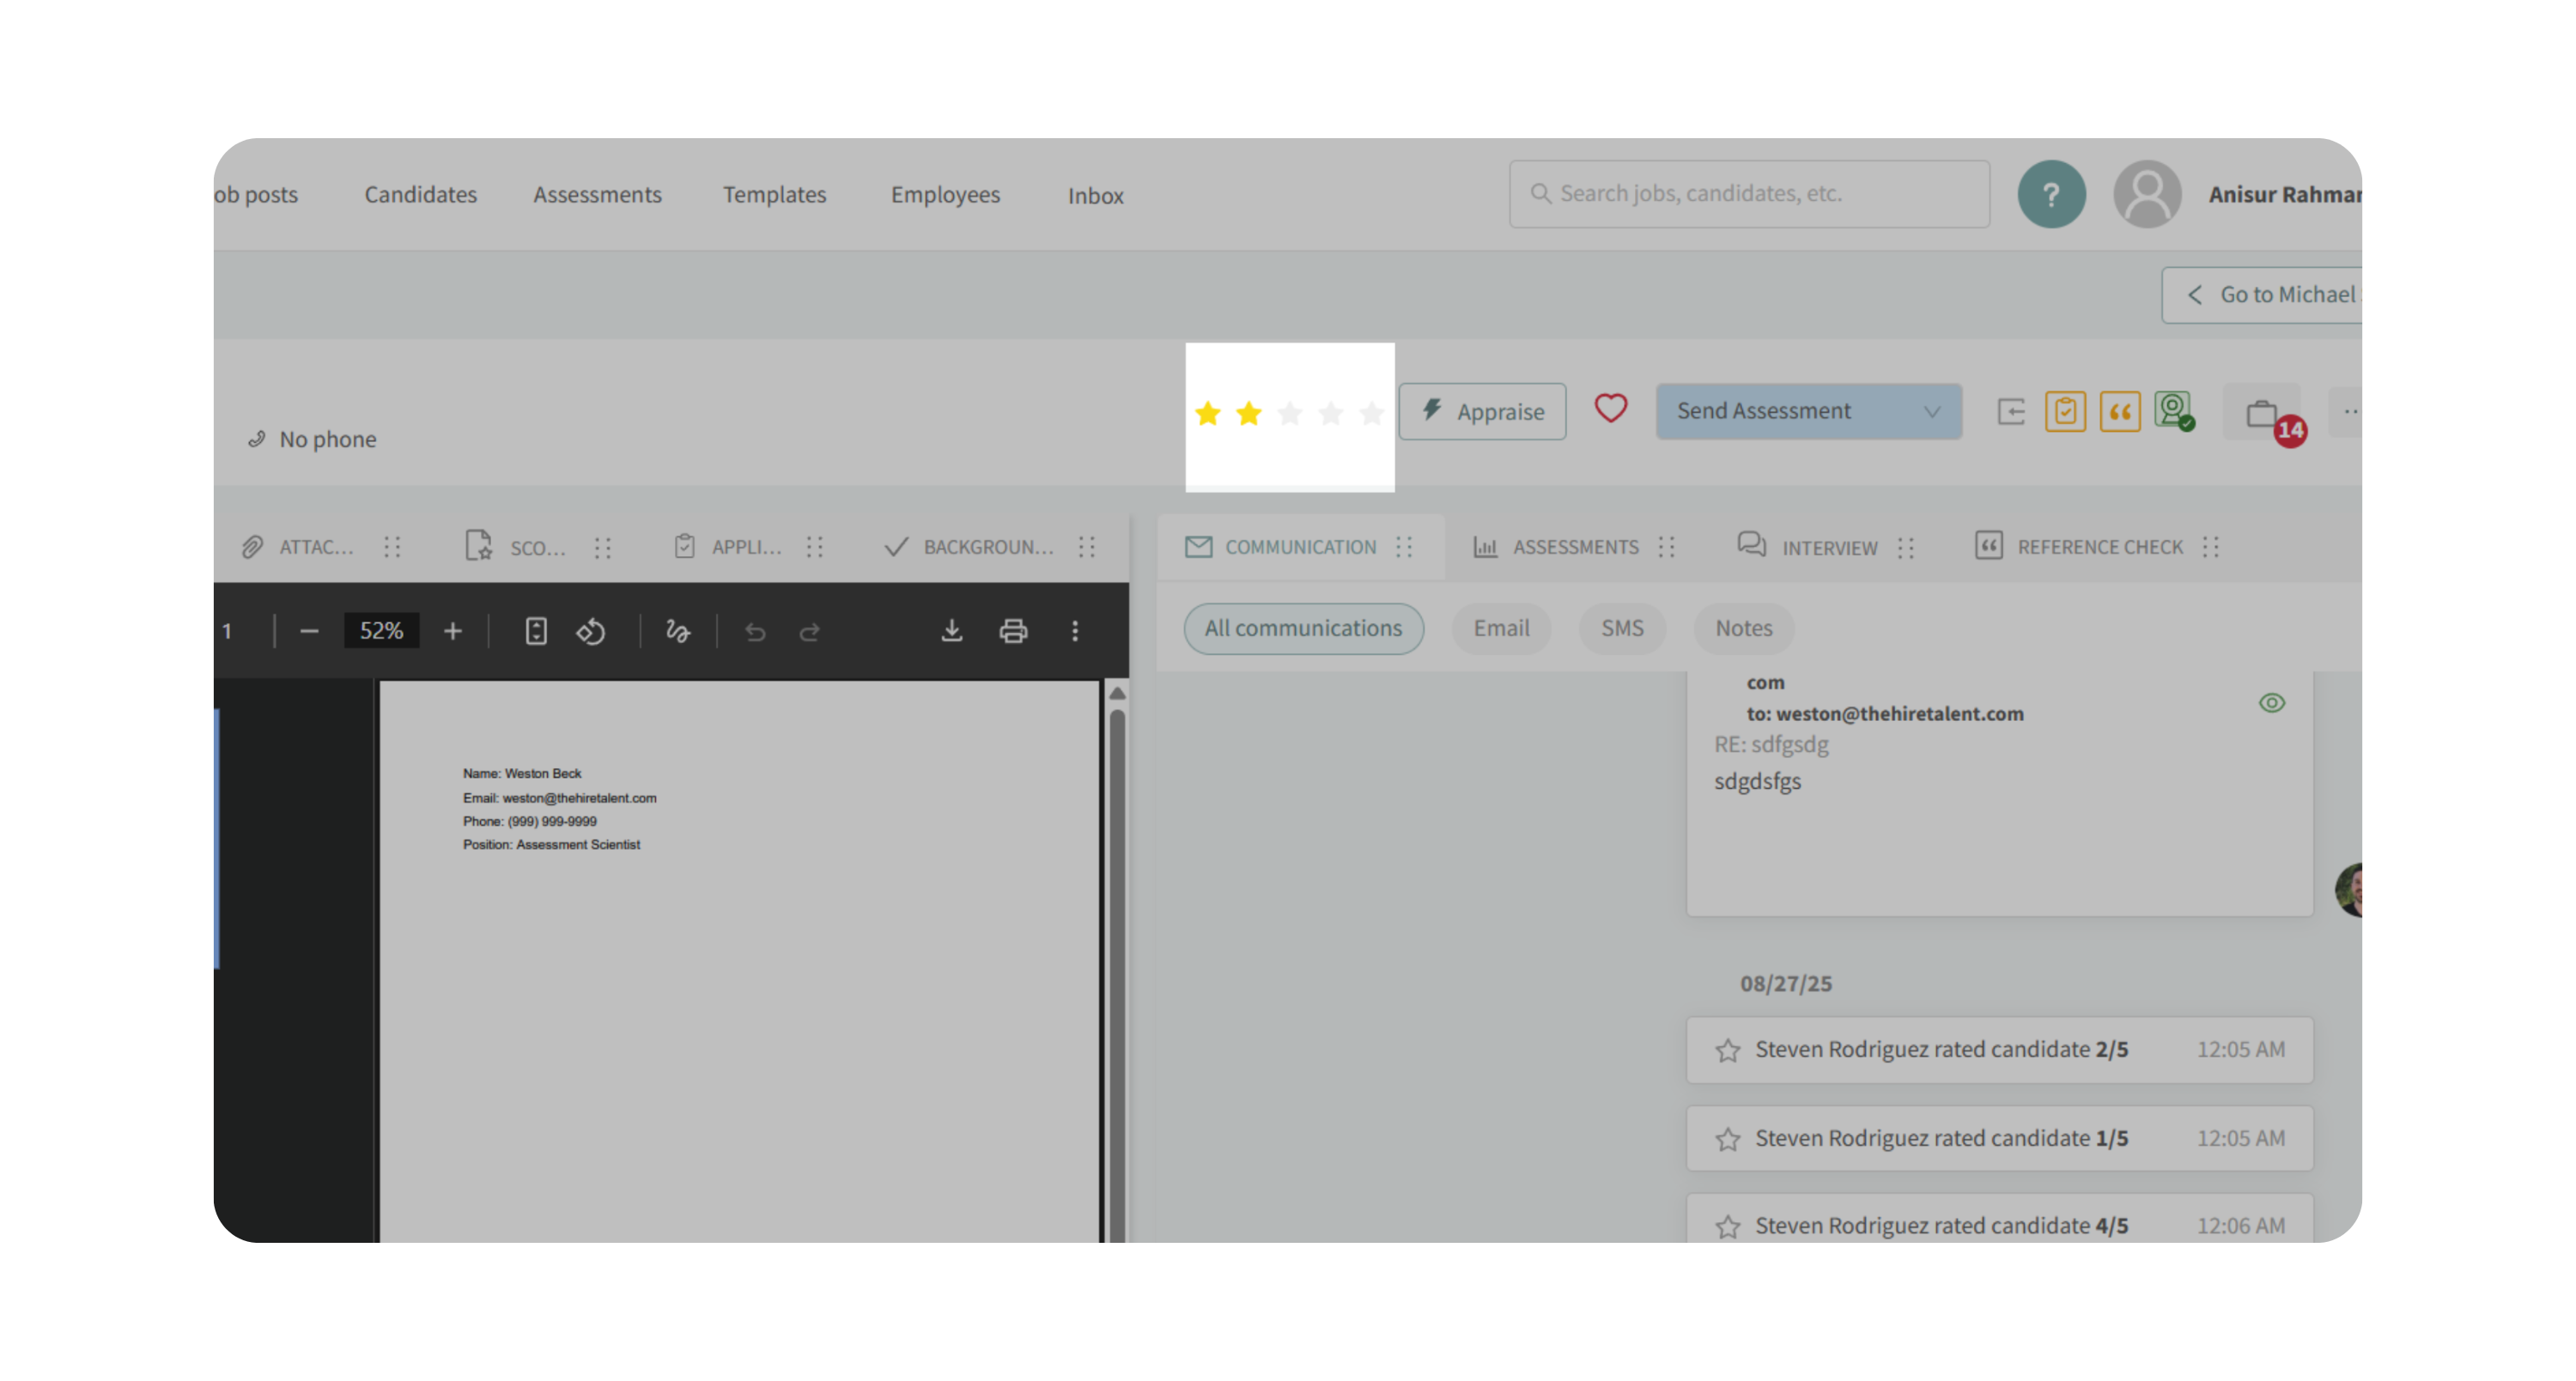Expand the Send Assessment dropdown
Screen dimensions: 2576x1381
[x=1931, y=412]
